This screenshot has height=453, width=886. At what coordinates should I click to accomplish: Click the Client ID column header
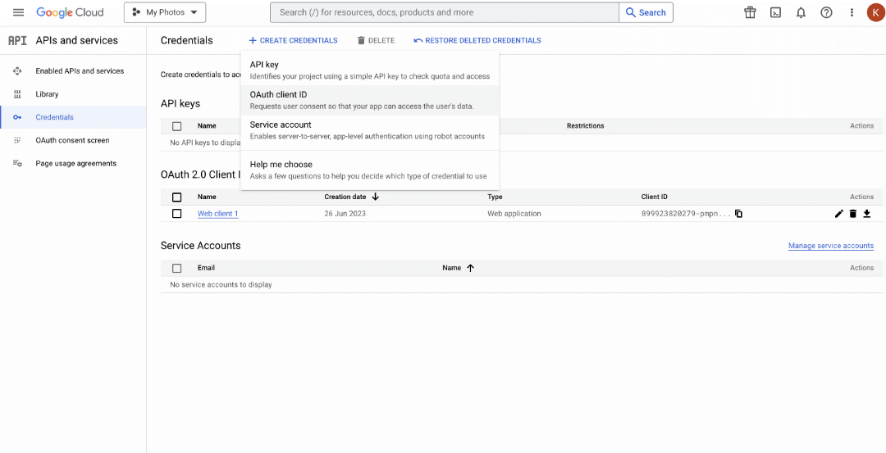click(655, 197)
